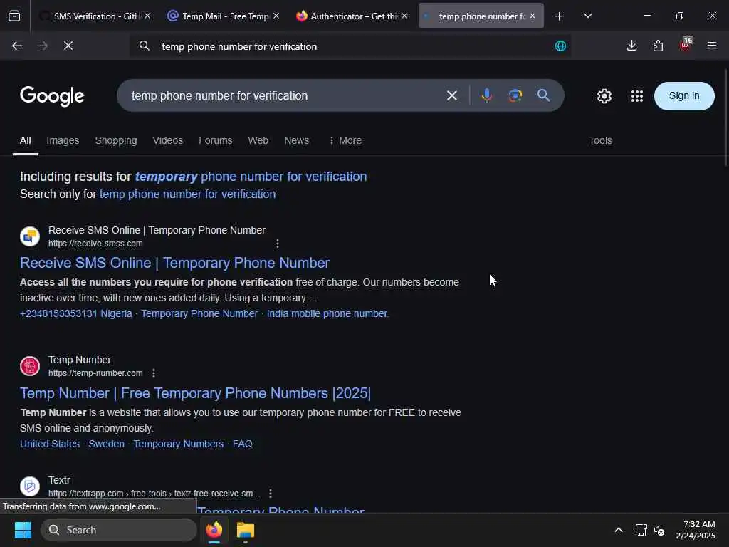Click the translate page globe icon

(x=561, y=46)
